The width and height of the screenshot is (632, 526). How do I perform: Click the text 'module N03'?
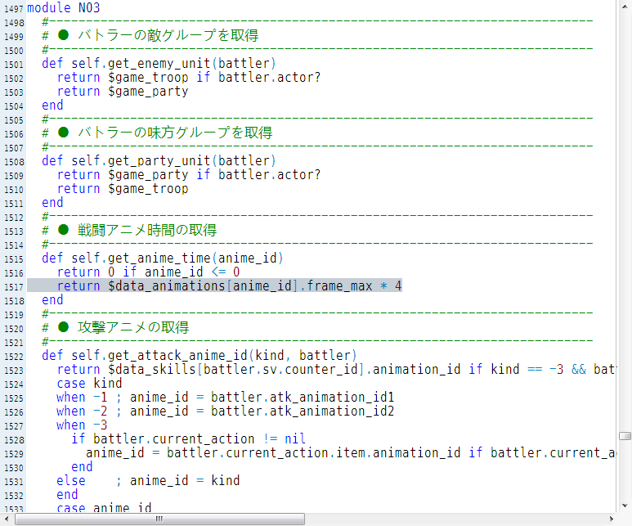[63, 7]
